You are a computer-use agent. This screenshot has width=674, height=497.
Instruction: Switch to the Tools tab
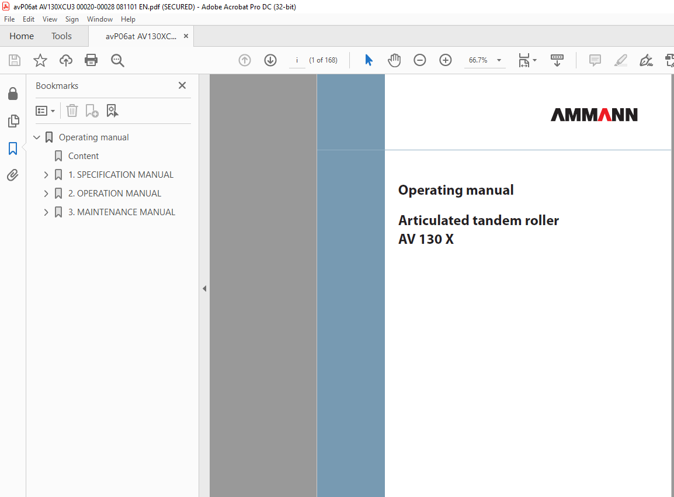click(x=61, y=36)
